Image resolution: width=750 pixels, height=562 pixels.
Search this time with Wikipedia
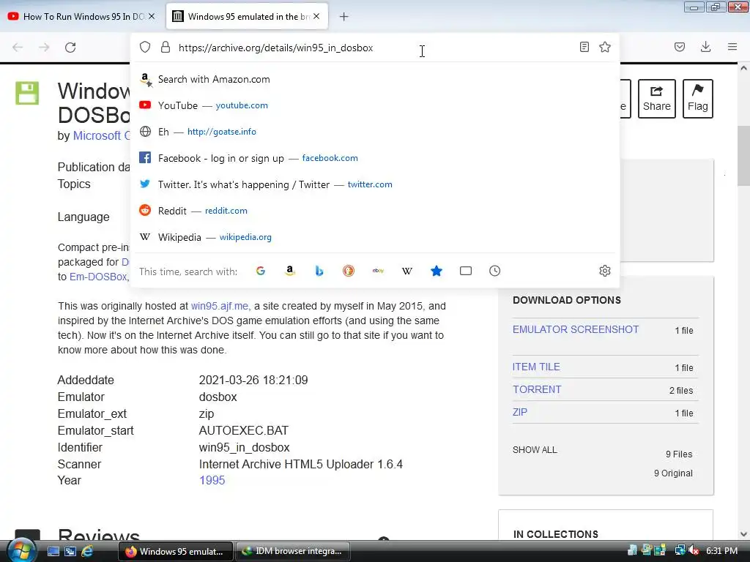pyautogui.click(x=407, y=271)
